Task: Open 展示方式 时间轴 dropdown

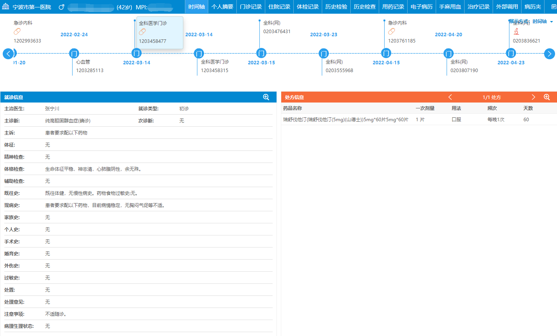Action: pos(543,21)
